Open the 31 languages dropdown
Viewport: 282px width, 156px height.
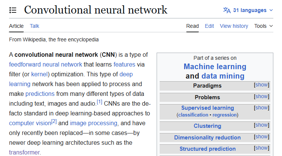click(x=253, y=10)
